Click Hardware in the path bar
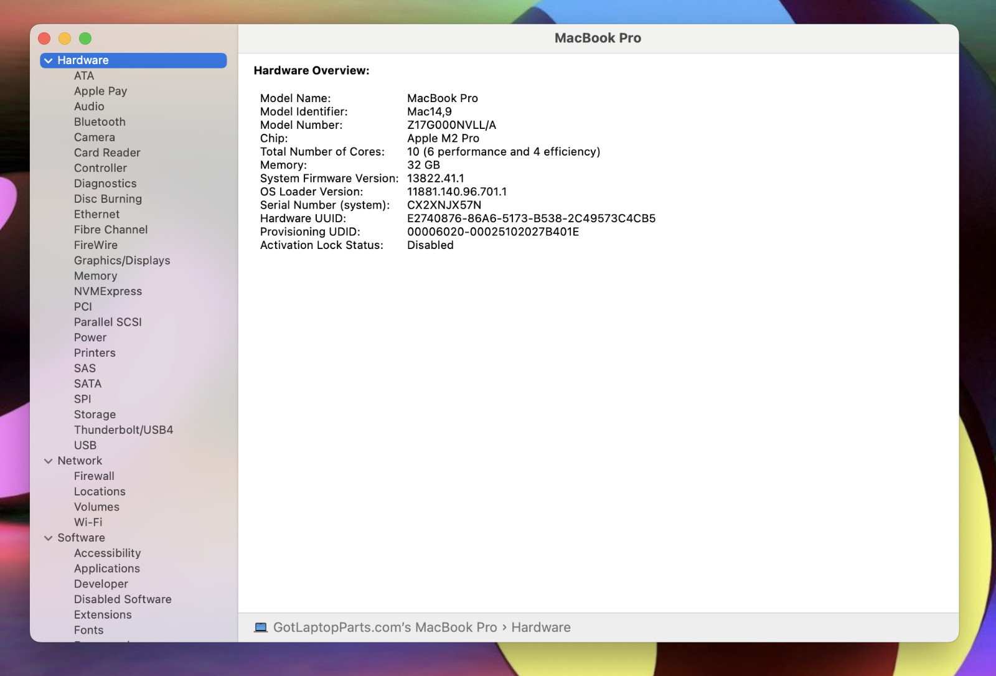This screenshot has width=996, height=676. tap(541, 627)
